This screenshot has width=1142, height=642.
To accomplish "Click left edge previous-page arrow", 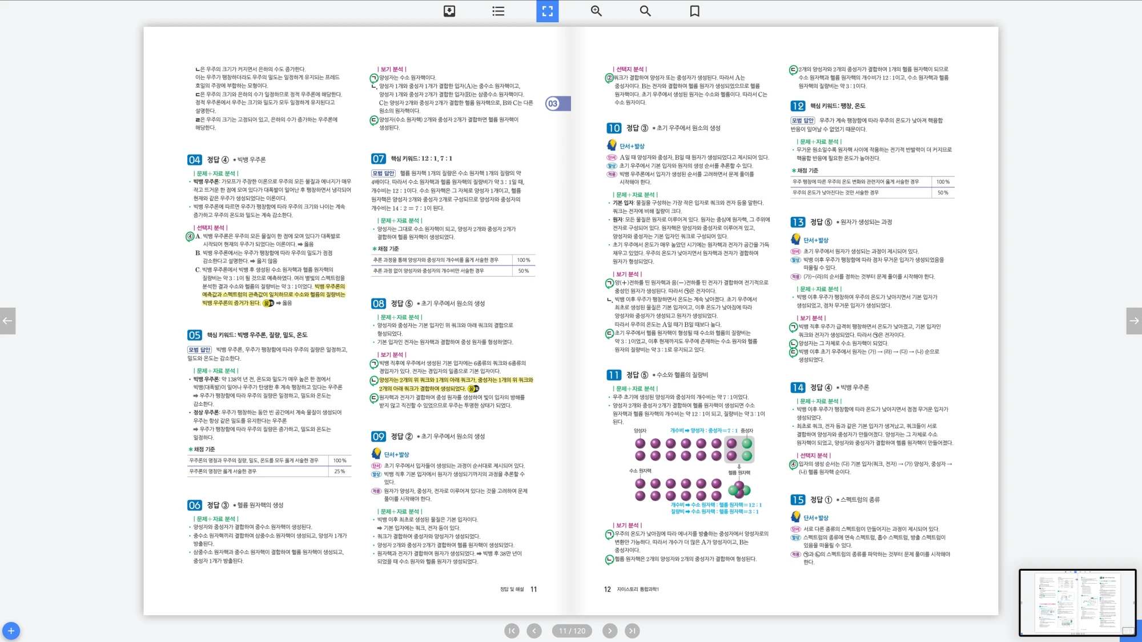I will pos(7,321).
